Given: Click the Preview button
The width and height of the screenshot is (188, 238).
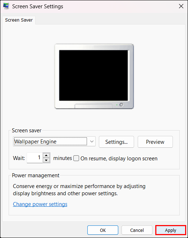Looking at the screenshot, I should click(155, 142).
